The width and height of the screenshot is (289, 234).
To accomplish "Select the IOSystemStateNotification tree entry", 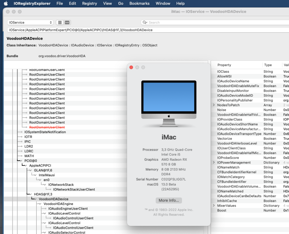I will (x=45, y=132).
